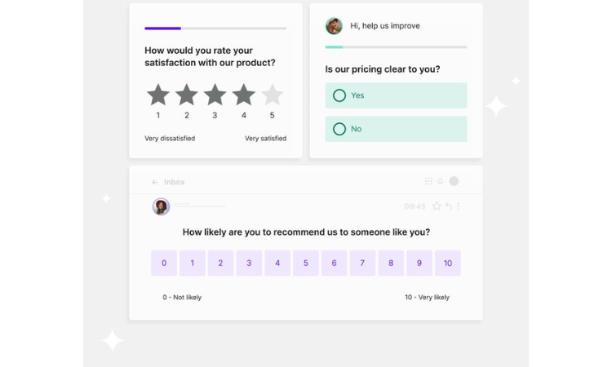The image size is (612, 367).
Task: Click the purple survey progress bar
Action: (x=163, y=29)
